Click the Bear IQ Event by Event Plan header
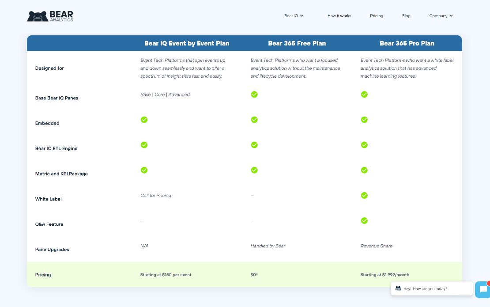Image resolution: width=490 pixels, height=307 pixels. pos(187,43)
